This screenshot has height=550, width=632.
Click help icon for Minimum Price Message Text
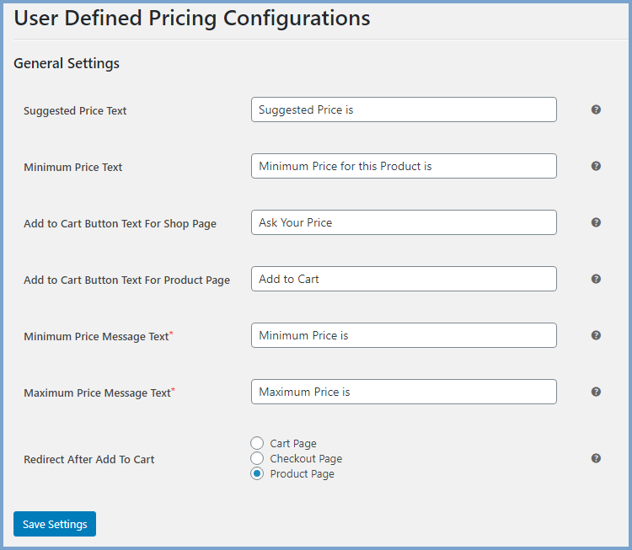(596, 335)
